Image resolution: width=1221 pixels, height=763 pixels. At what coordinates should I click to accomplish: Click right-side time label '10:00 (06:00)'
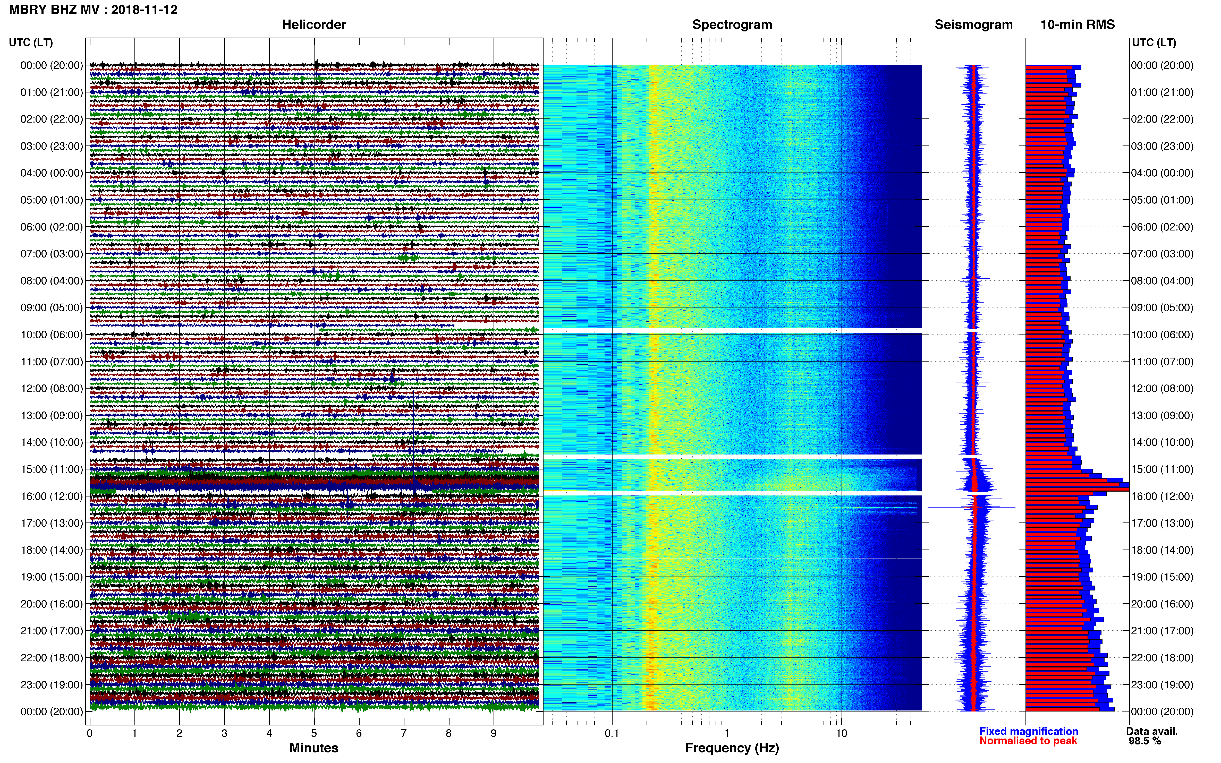(1162, 335)
